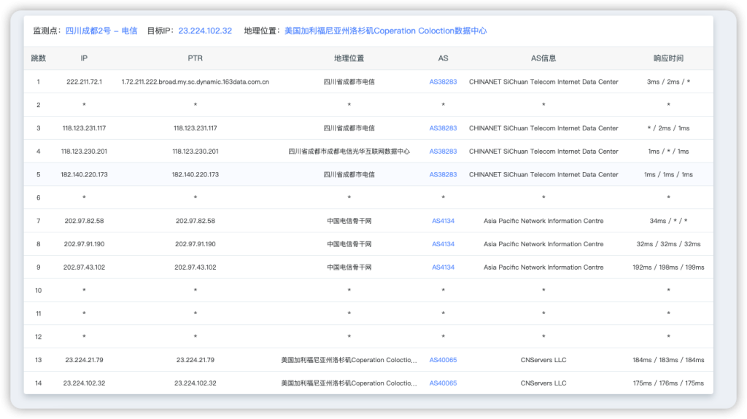Click the monitoring point link 四川成都2号 – 电信
The width and height of the screenshot is (747, 419).
pyautogui.click(x=101, y=31)
